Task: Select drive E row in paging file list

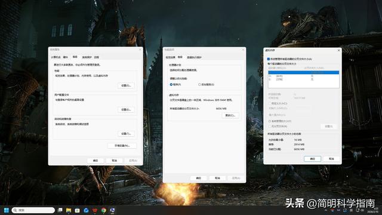Action: (303, 79)
